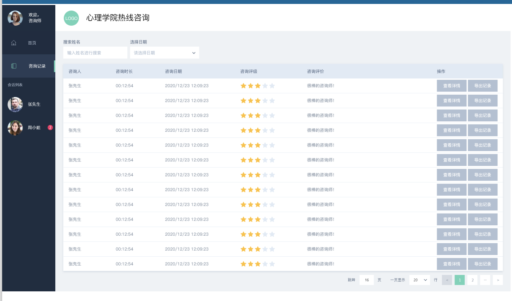Click the 操作 column header
Image resolution: width=512 pixels, height=301 pixels.
[x=441, y=71]
